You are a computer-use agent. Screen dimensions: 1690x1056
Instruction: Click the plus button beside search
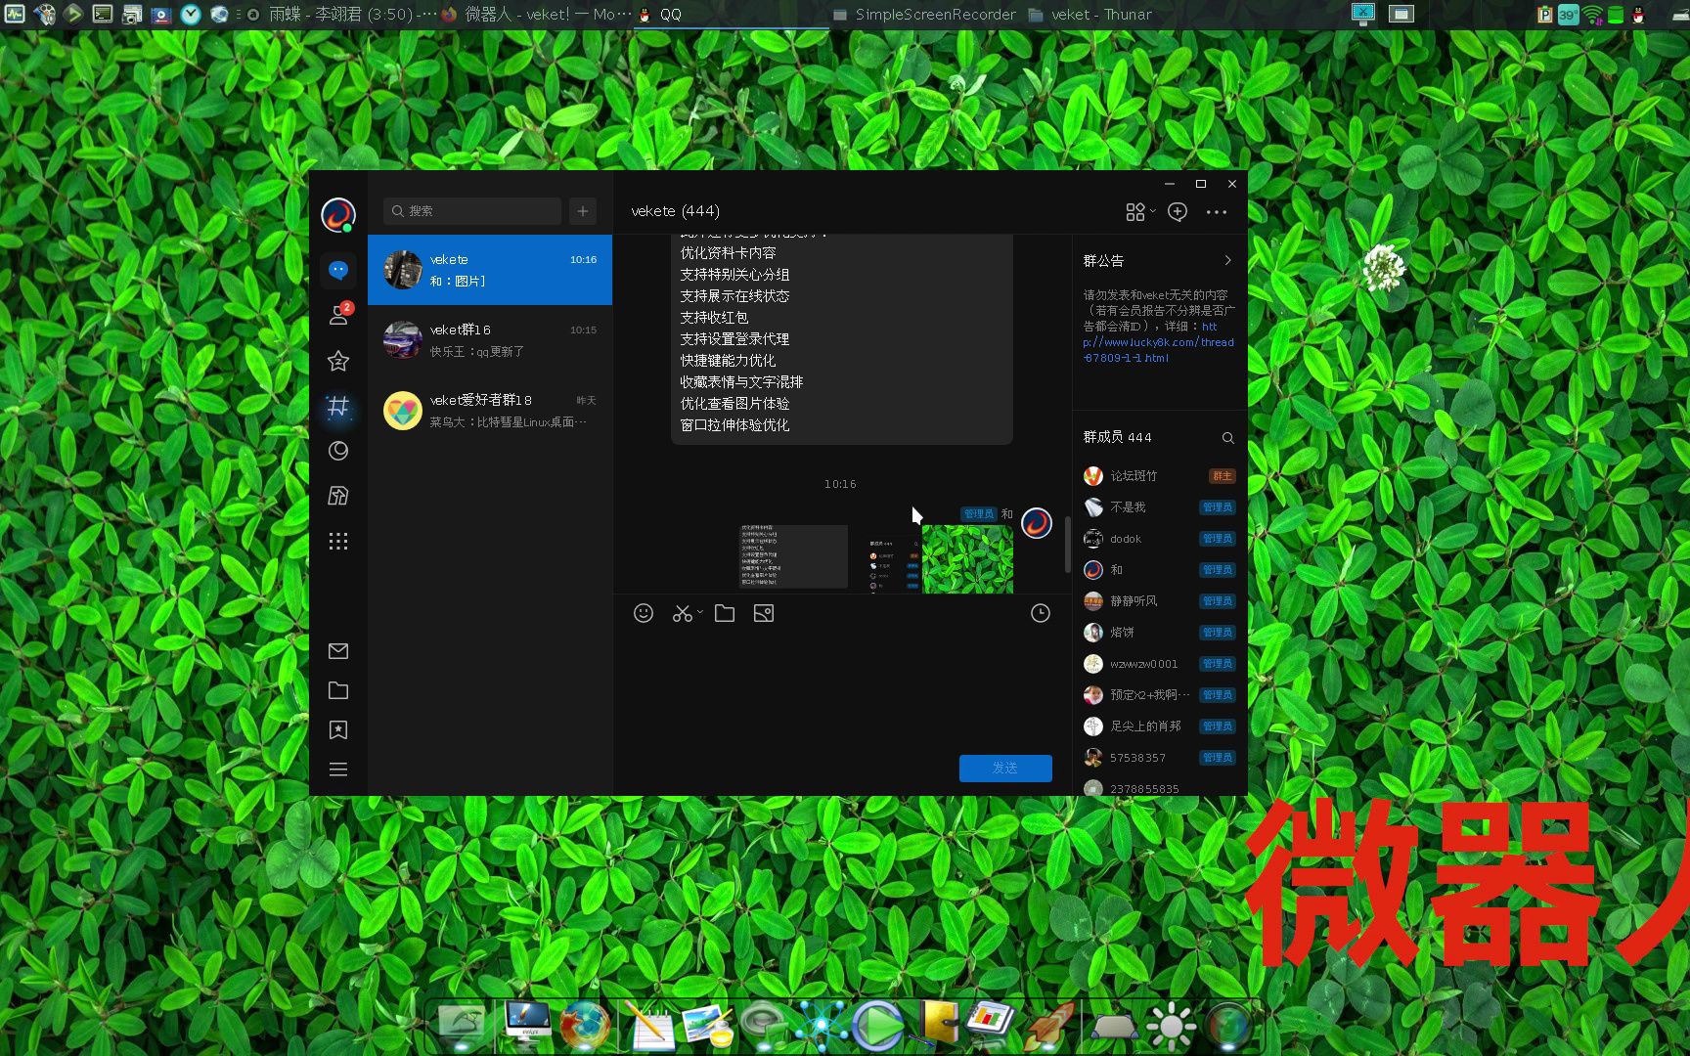point(583,211)
